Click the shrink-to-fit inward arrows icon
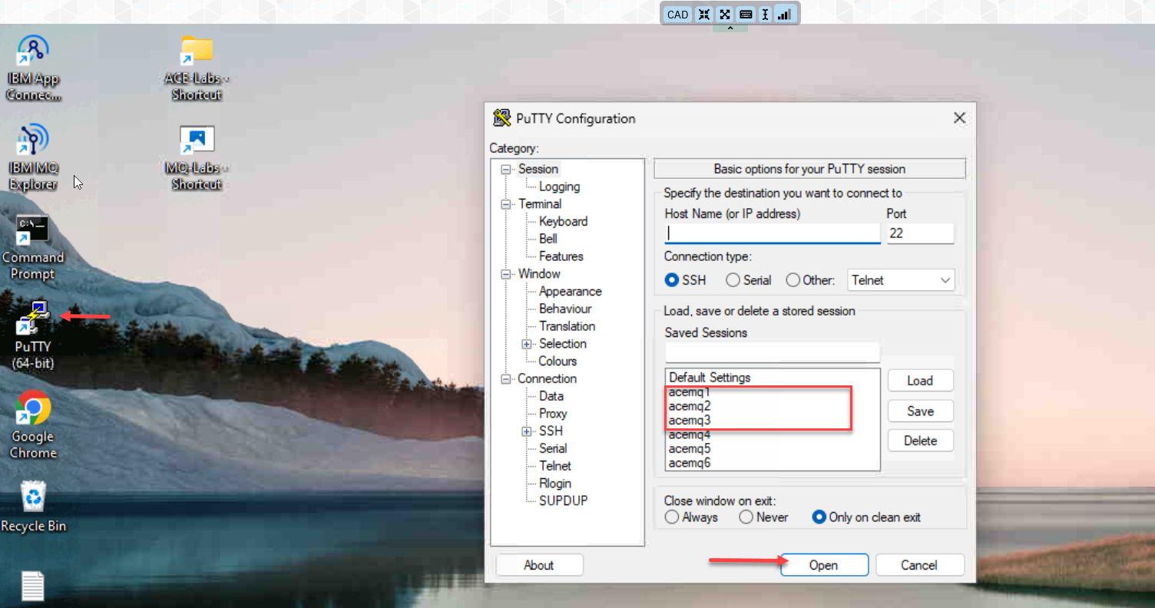This screenshot has width=1155, height=608. tap(703, 15)
